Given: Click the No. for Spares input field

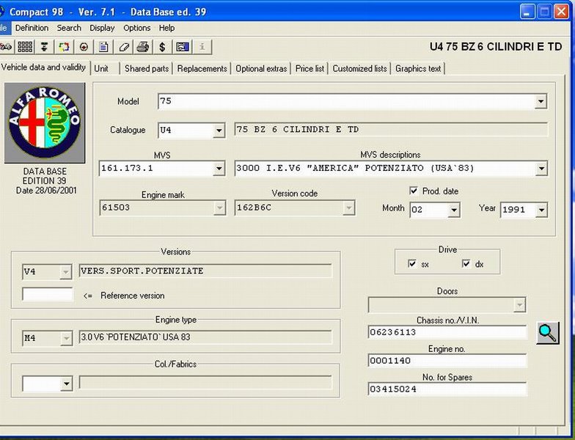Looking at the screenshot, I should click(447, 389).
